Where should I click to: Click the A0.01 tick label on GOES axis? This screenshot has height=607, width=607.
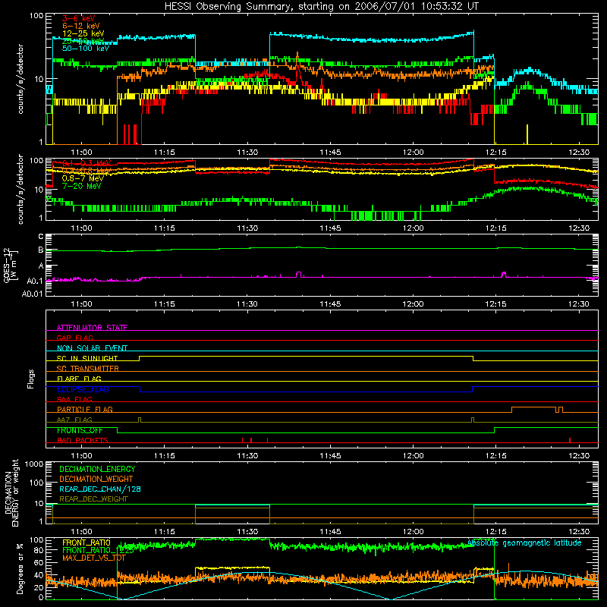[x=33, y=294]
